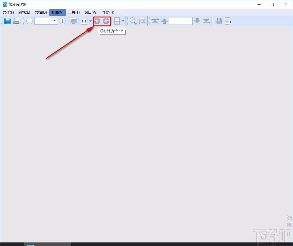This screenshot has width=293, height=246.
Task: Set actual size with 1:1 icon
Action: (x=84, y=21)
